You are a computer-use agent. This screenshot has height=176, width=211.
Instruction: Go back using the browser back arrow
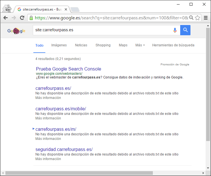[5, 18]
